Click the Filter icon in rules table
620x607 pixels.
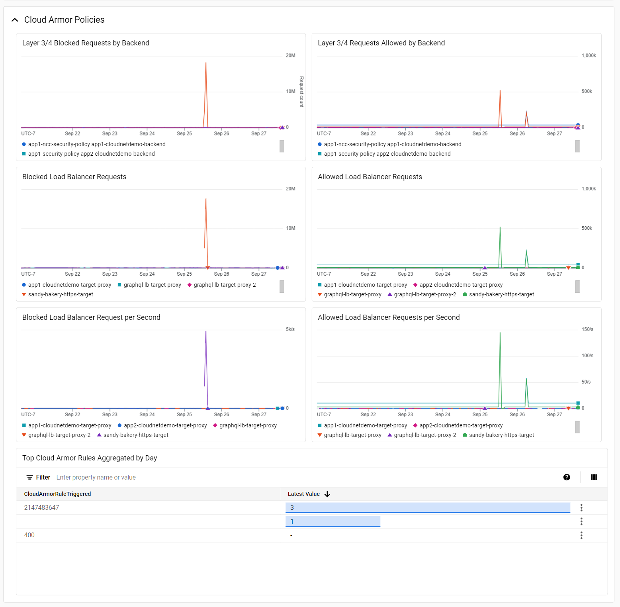pos(30,477)
